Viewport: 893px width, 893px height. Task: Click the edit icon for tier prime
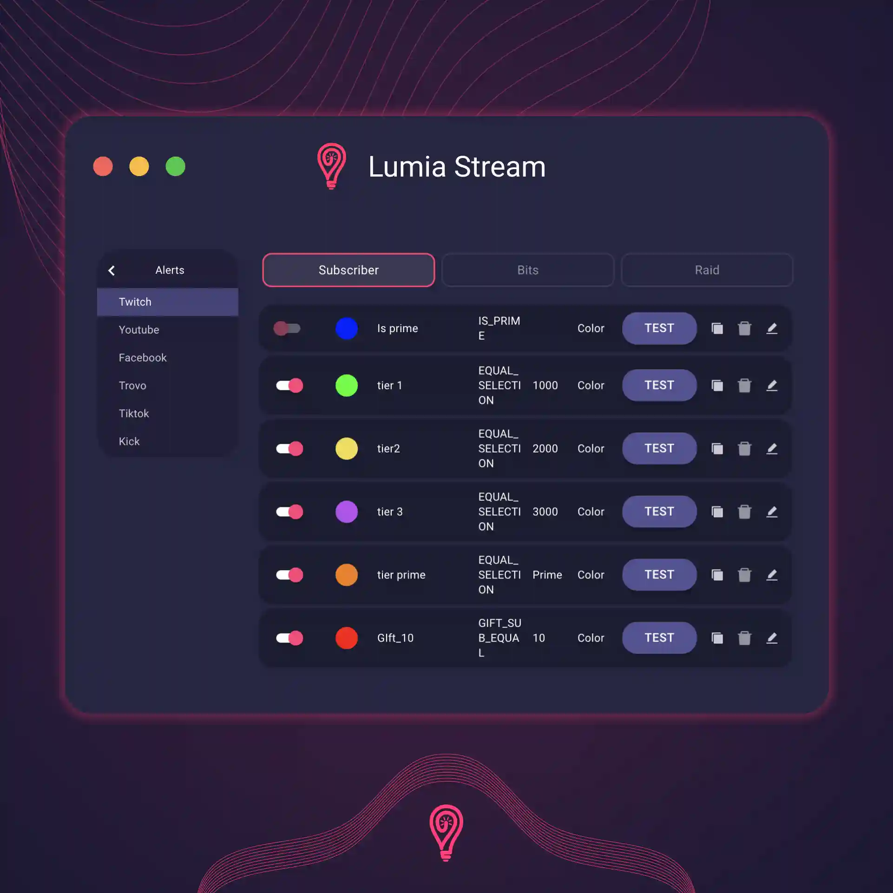[772, 575]
